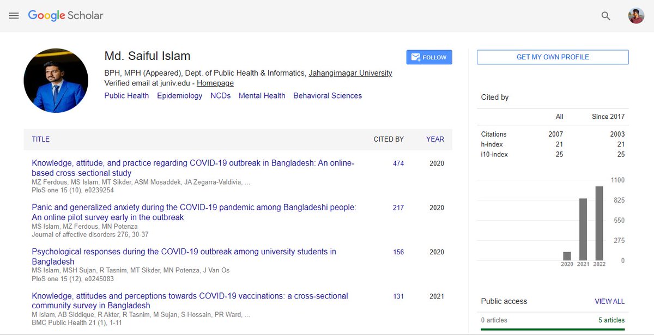The image size is (654, 335).
Task: Visit the author's Homepage link
Action: point(215,83)
